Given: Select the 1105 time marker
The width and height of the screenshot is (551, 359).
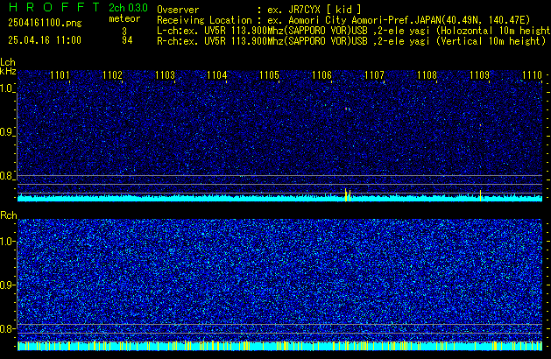Looking at the screenshot, I should (269, 75).
